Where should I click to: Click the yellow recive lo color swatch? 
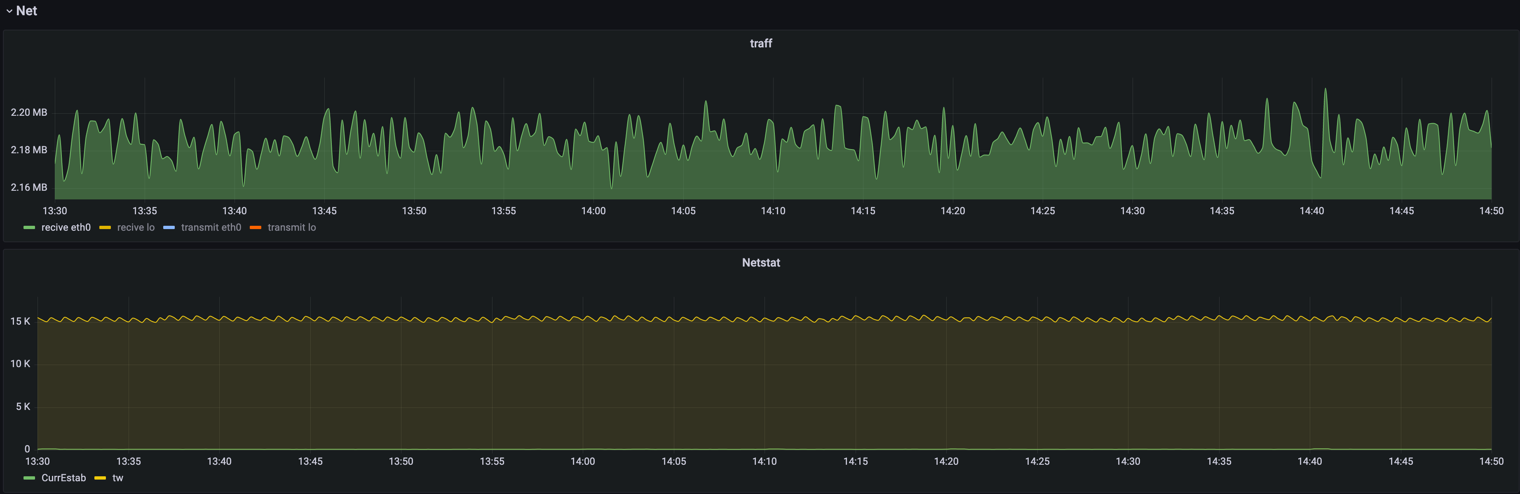(x=105, y=228)
